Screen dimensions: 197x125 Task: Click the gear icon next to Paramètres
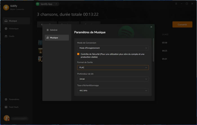coord(6,99)
